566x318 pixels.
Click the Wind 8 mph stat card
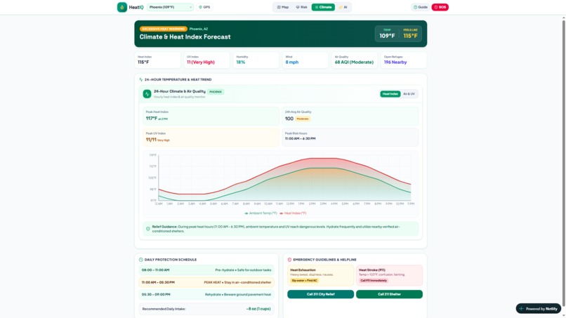click(x=305, y=60)
